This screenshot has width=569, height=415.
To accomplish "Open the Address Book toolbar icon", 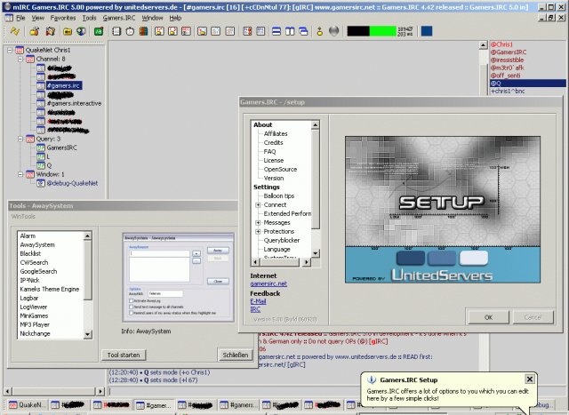I will coord(116,32).
